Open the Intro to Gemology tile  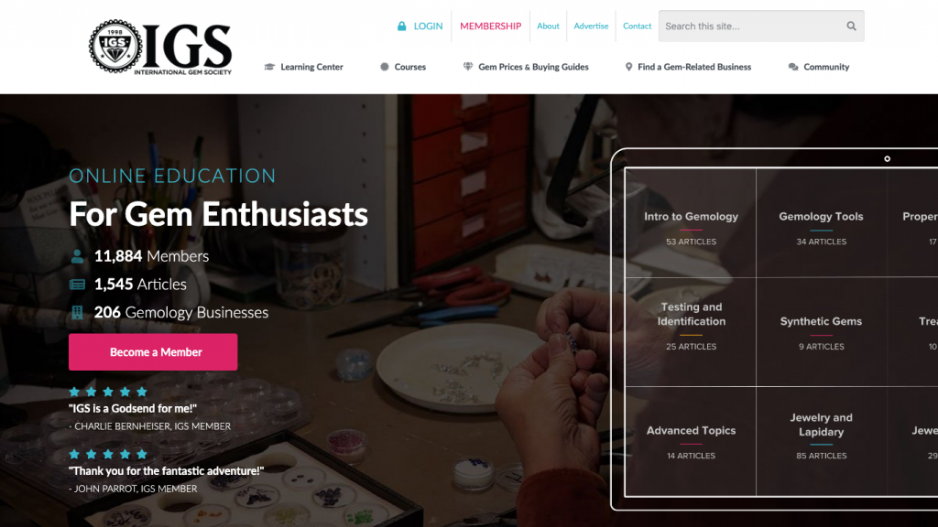pyautogui.click(x=691, y=223)
